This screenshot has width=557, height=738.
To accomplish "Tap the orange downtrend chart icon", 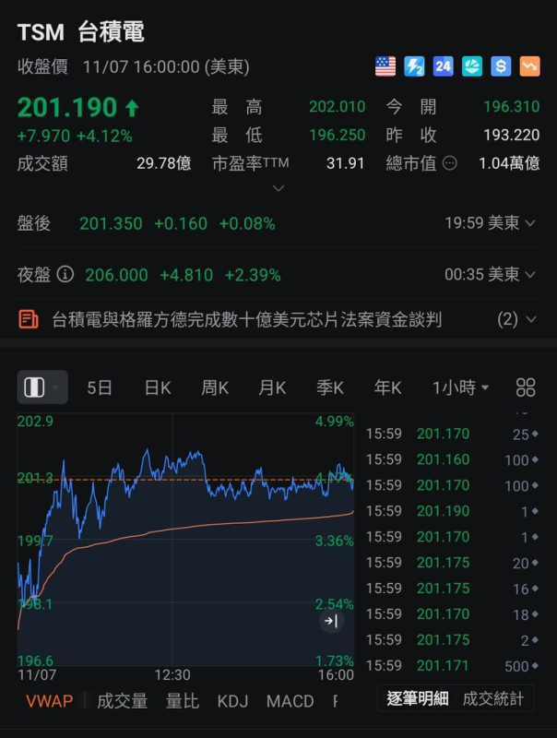I will [529, 66].
